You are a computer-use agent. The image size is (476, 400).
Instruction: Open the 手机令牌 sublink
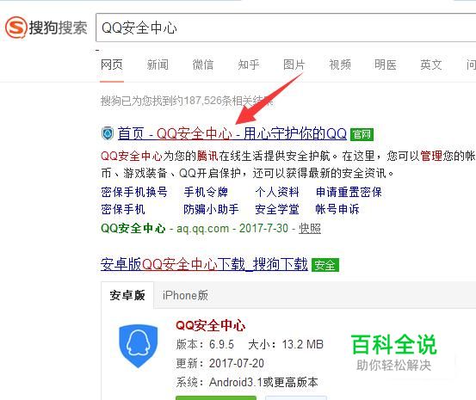(x=206, y=192)
